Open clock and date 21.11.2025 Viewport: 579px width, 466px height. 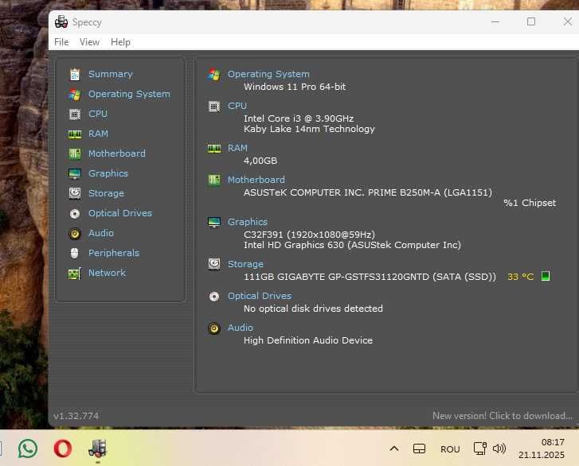pos(542,449)
